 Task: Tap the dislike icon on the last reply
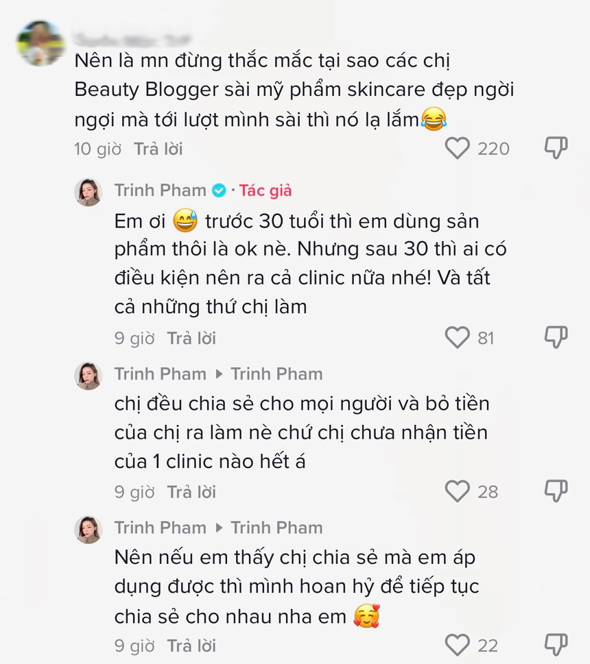point(556,641)
